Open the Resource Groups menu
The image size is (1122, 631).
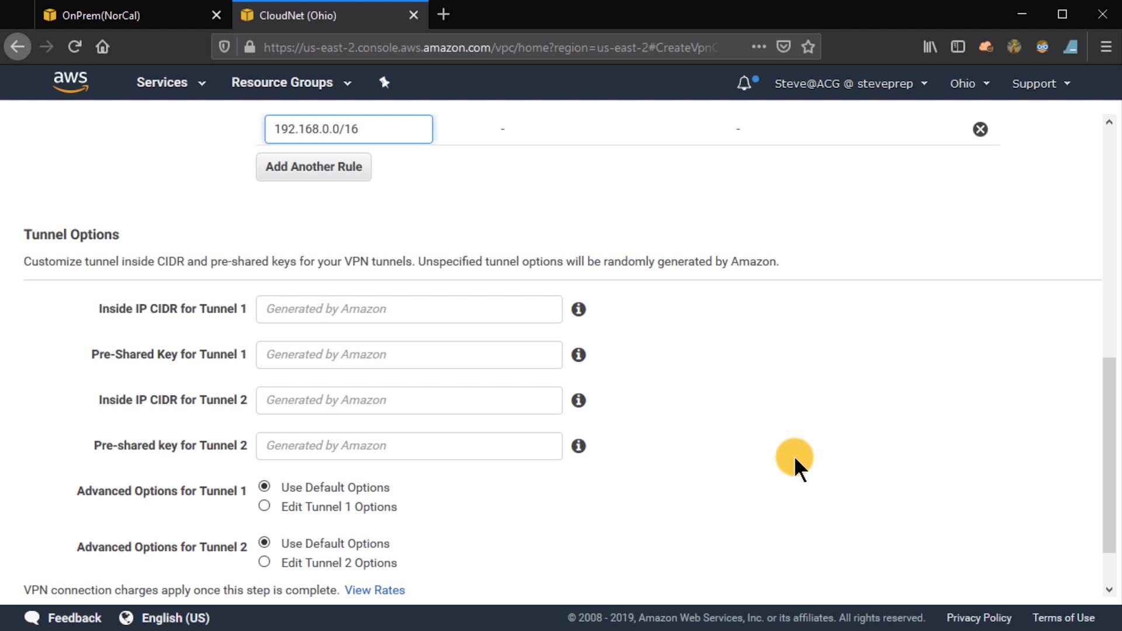tap(291, 82)
